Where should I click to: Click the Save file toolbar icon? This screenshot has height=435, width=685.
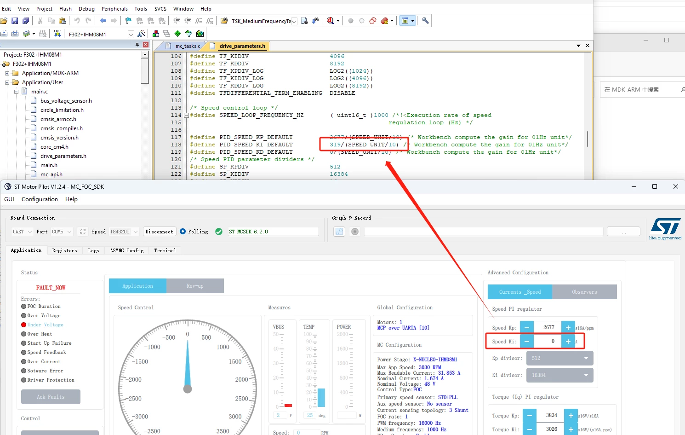(15, 21)
